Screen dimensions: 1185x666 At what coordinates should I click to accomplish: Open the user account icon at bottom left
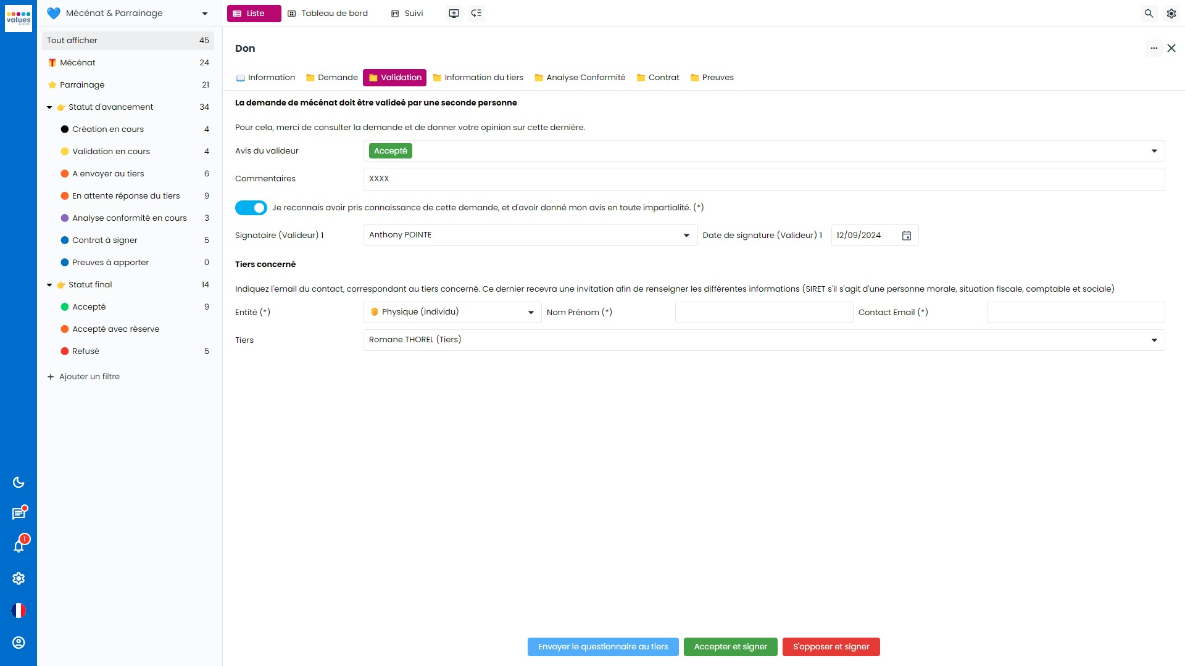[19, 643]
